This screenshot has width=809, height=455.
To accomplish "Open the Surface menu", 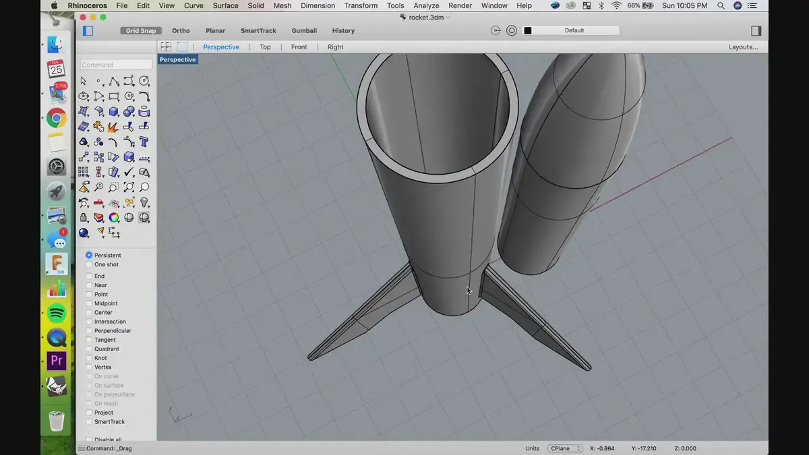I will pos(225,5).
